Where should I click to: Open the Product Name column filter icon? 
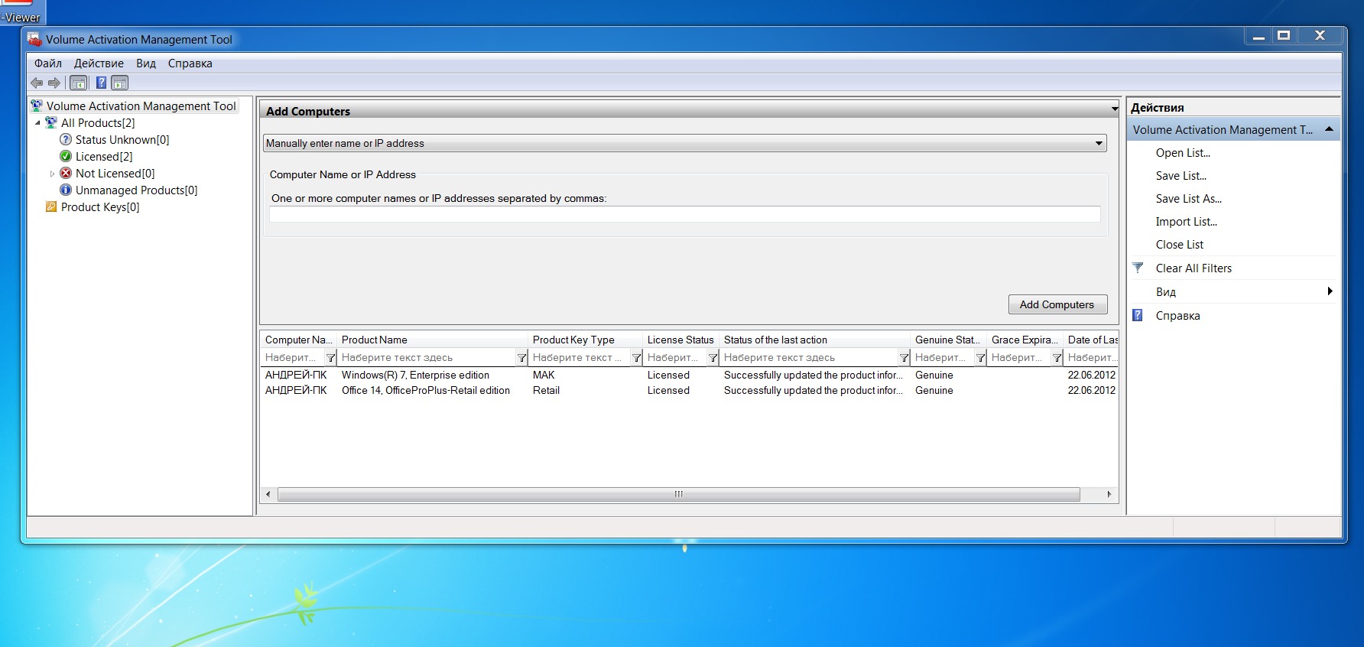tap(521, 357)
